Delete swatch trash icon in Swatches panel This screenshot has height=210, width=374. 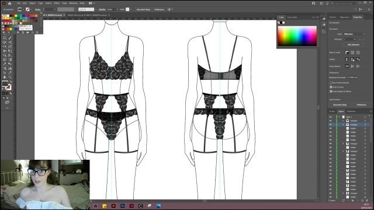point(37,33)
